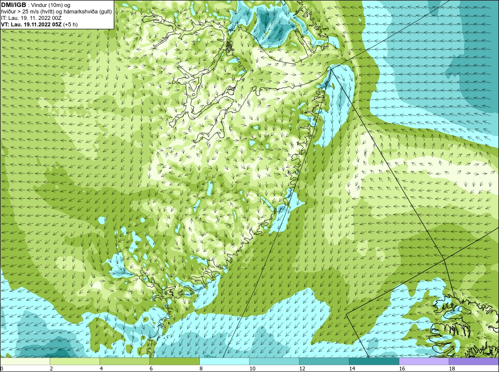The width and height of the screenshot is (499, 372).
Task: Click the purple legend swatch above 18 m/s
Action: pyautogui.click(x=474, y=362)
